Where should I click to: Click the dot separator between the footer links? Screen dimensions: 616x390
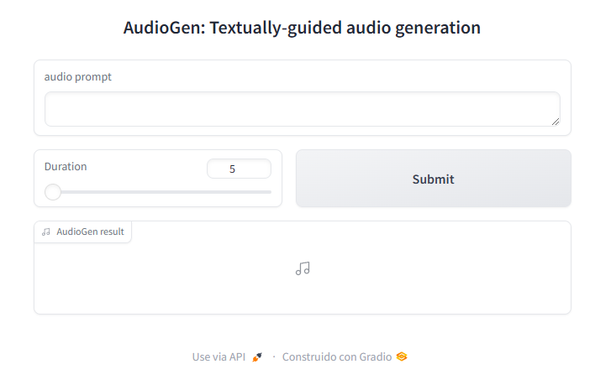point(274,356)
